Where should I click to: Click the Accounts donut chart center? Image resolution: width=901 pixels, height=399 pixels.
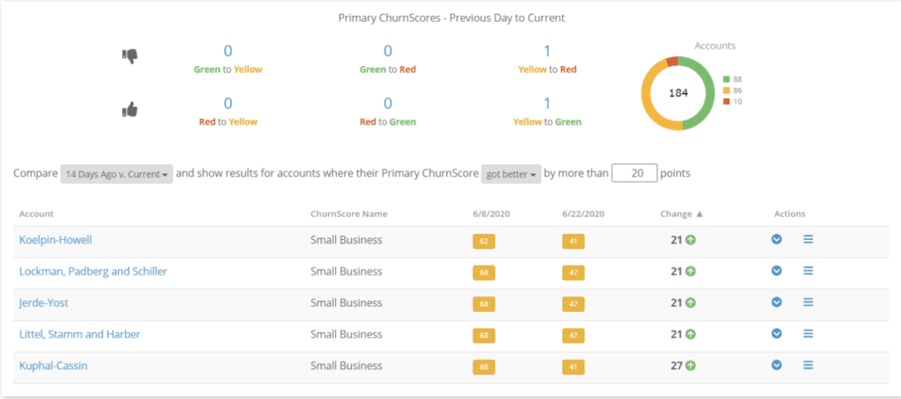coord(678,92)
